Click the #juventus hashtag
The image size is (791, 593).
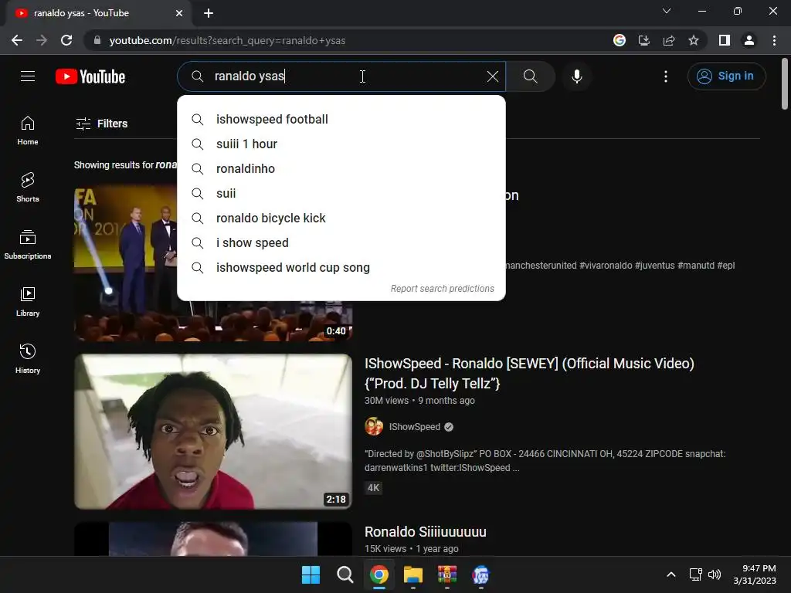[x=654, y=266]
